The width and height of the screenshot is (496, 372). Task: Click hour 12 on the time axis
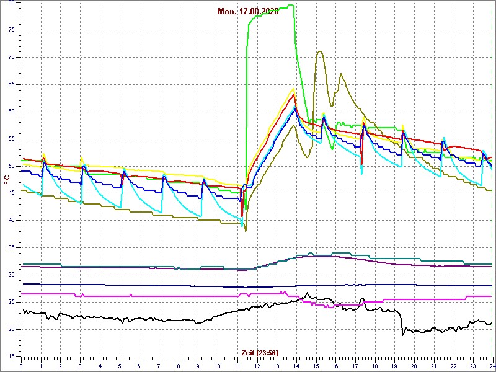click(x=257, y=366)
